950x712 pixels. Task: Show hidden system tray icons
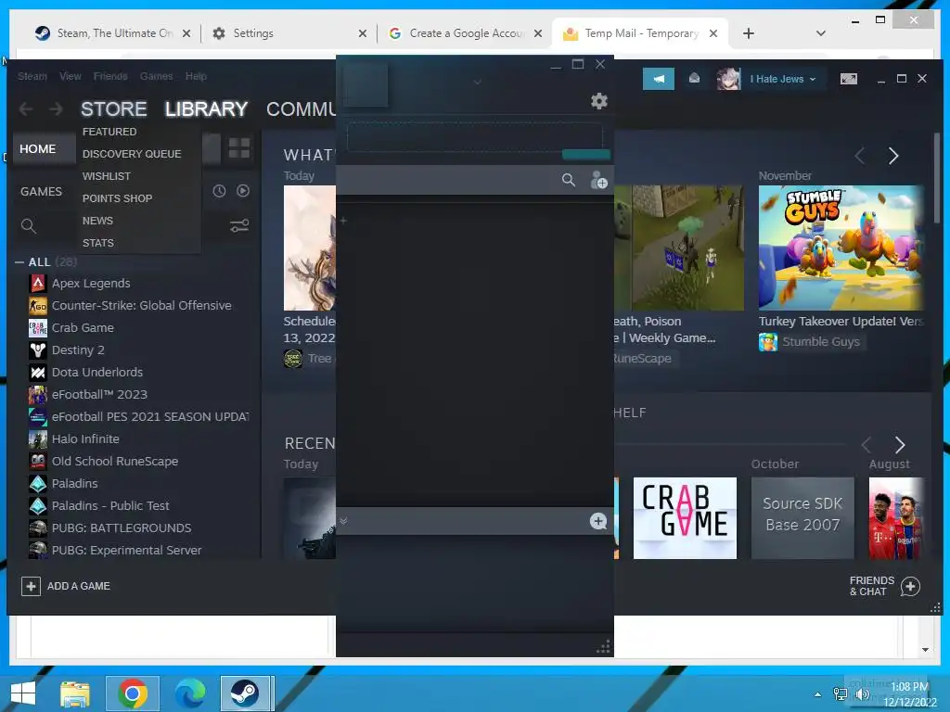point(818,693)
